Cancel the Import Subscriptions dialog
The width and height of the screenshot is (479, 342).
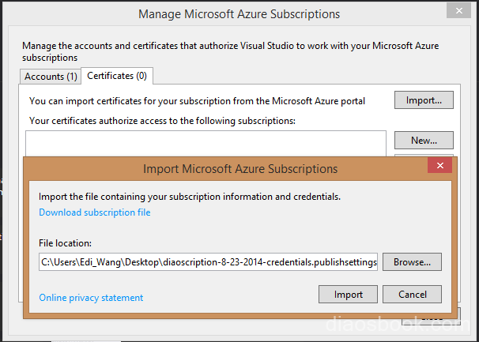point(412,295)
